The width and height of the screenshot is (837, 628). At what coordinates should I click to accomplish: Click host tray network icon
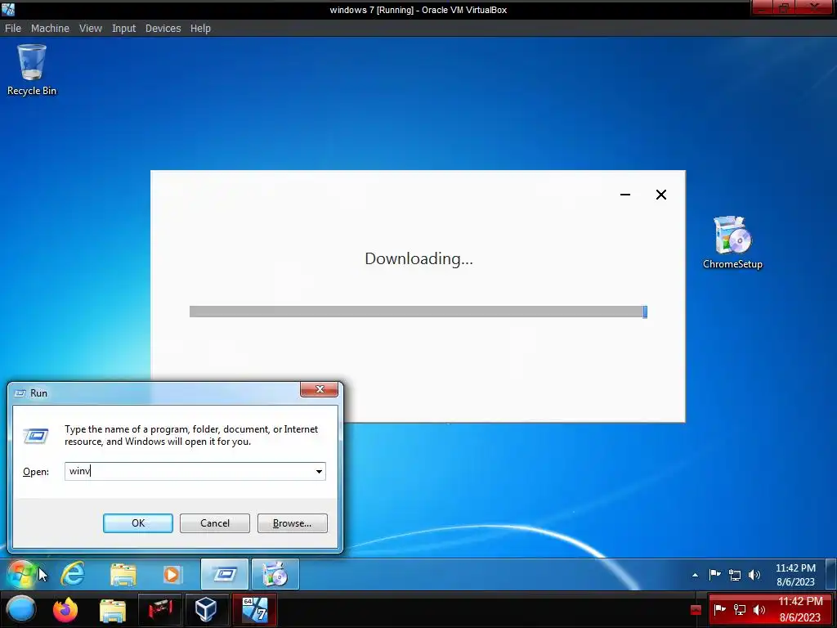[740, 609]
